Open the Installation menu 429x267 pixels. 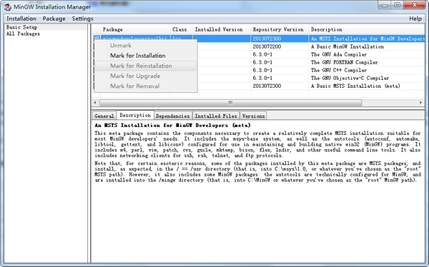21,19
